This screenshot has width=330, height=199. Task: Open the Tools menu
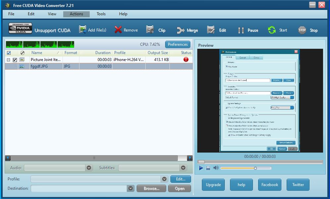point(101,14)
